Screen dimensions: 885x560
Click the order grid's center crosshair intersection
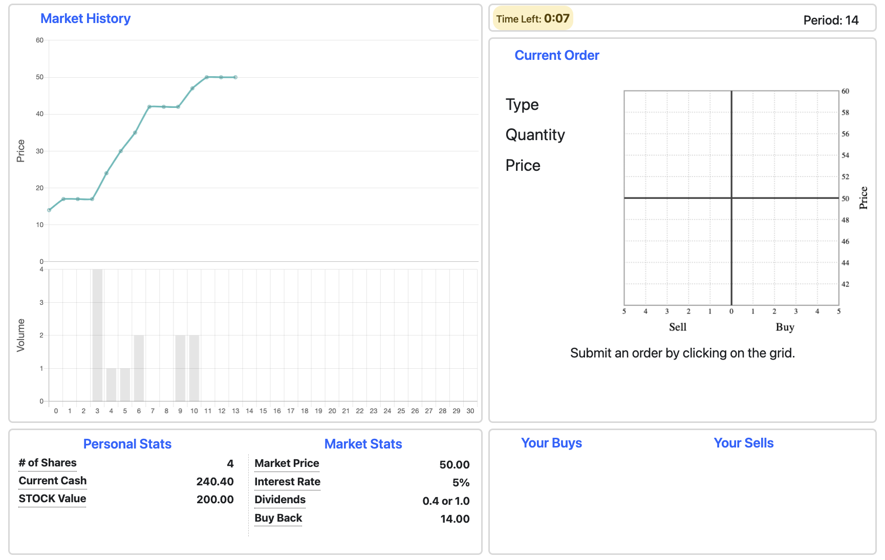click(731, 198)
